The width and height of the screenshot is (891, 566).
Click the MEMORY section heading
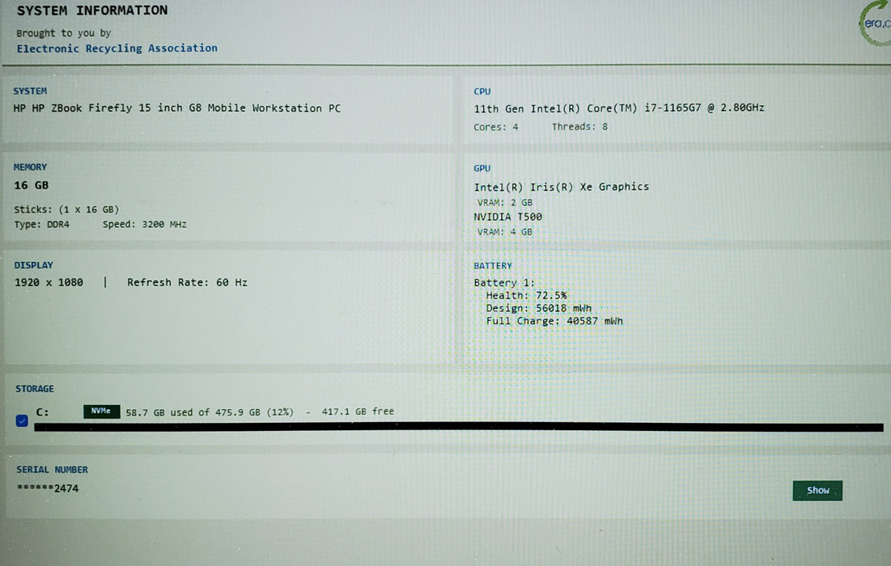click(30, 167)
